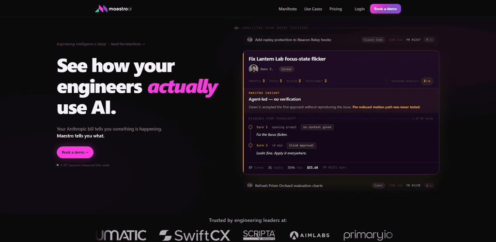
Task: Click the Codex tag
Action: [378, 185]
